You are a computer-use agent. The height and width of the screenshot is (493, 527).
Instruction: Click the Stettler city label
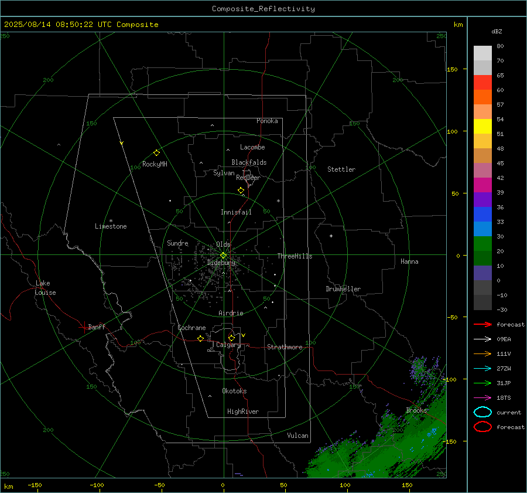tap(341, 169)
